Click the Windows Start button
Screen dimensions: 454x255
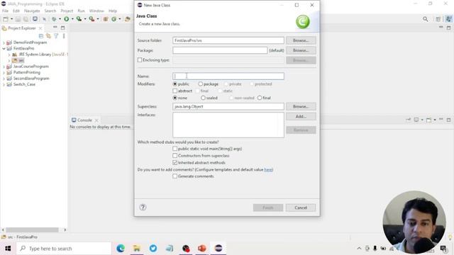8,249
